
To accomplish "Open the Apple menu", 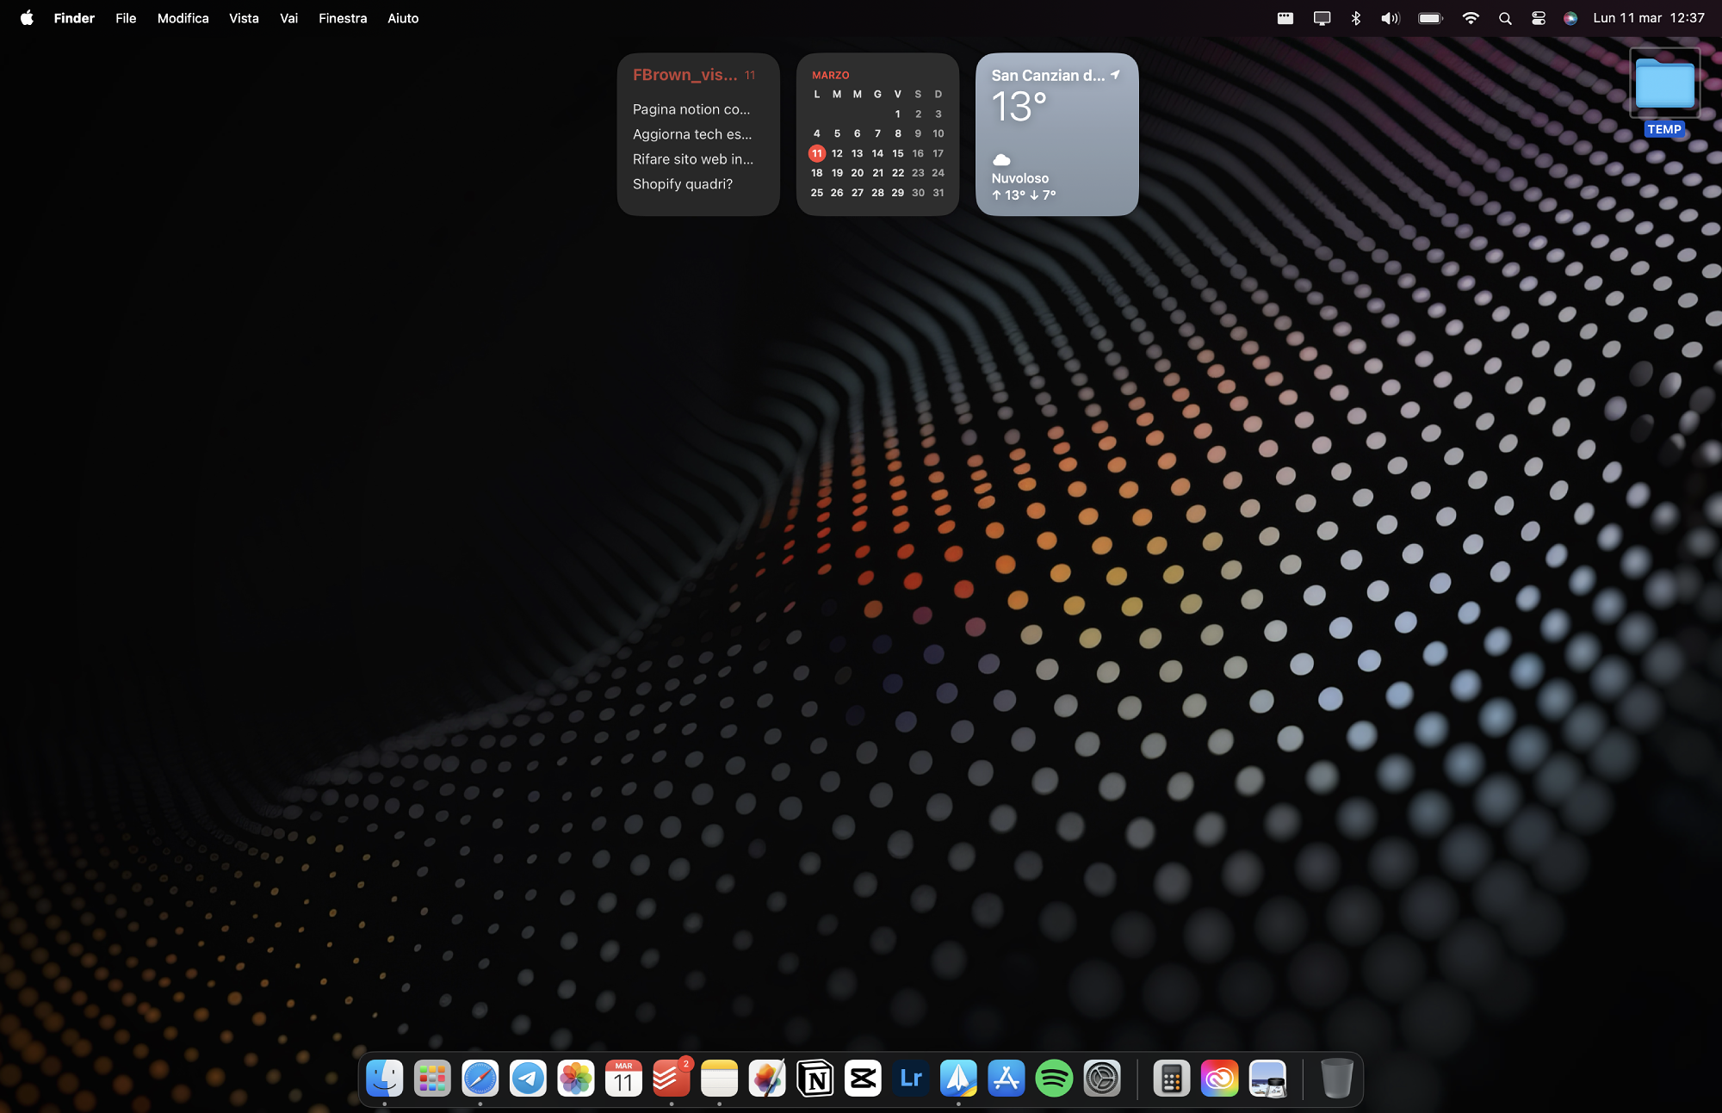I will [27, 18].
